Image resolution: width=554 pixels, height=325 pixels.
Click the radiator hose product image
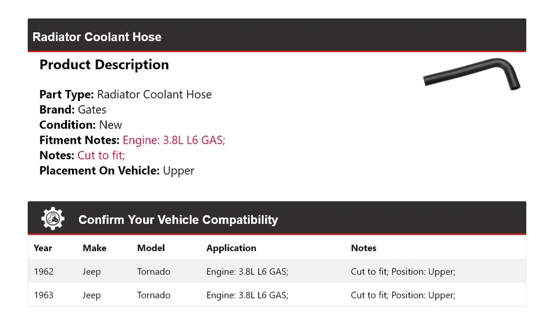pyautogui.click(x=471, y=74)
